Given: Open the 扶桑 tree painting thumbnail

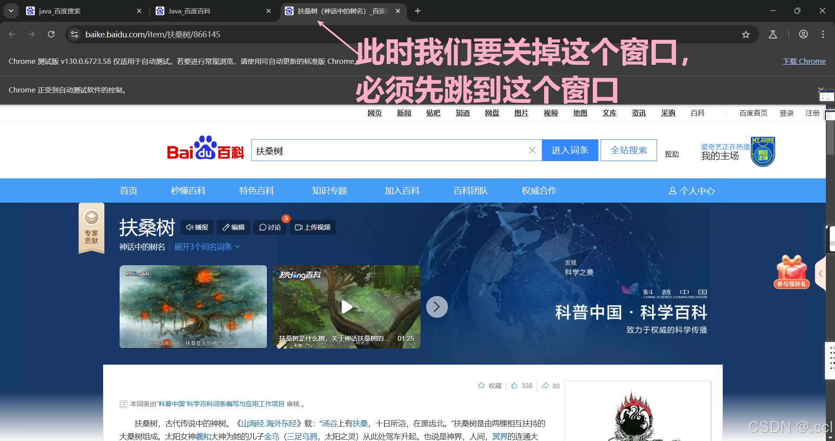Looking at the screenshot, I should 194,306.
